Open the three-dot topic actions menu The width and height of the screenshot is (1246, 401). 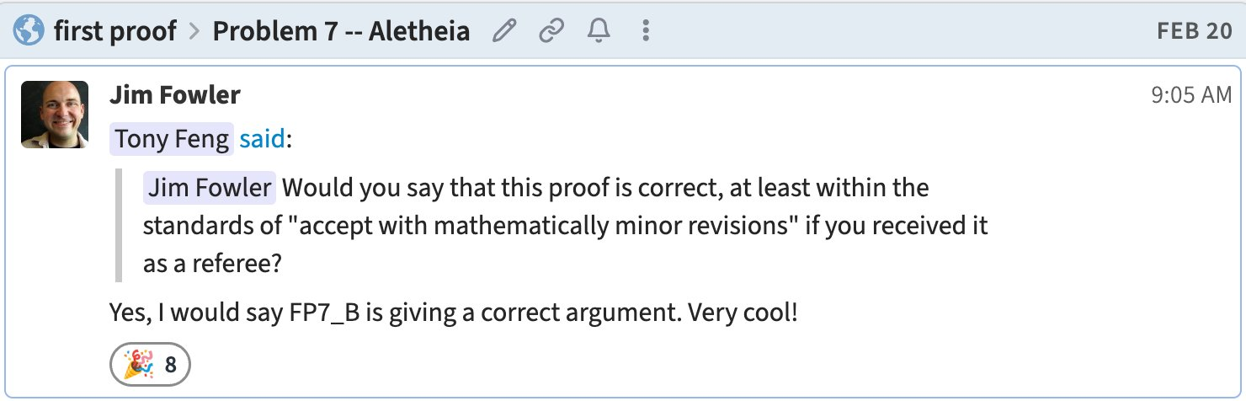tap(646, 32)
